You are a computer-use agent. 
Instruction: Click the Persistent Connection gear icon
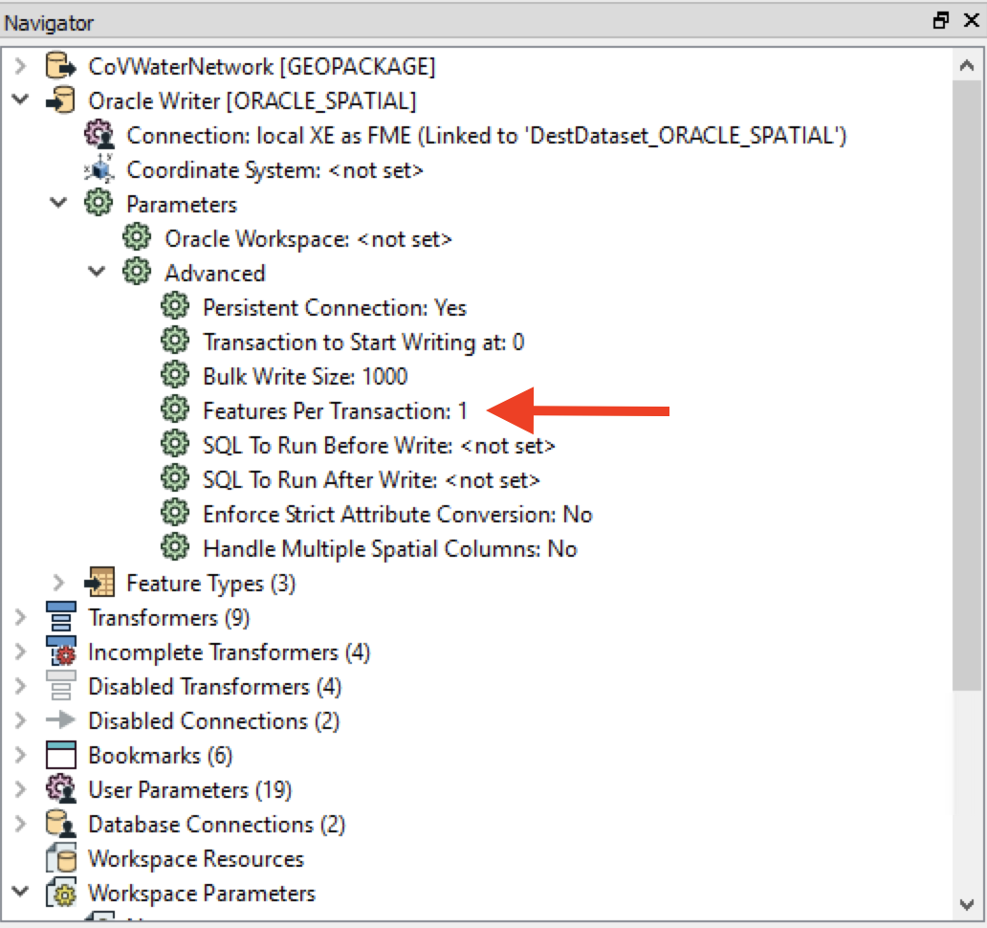coord(175,306)
